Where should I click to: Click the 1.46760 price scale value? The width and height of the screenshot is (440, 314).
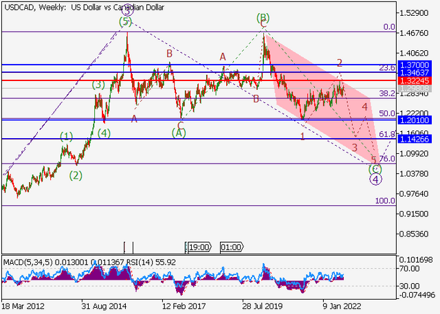[x=415, y=33]
